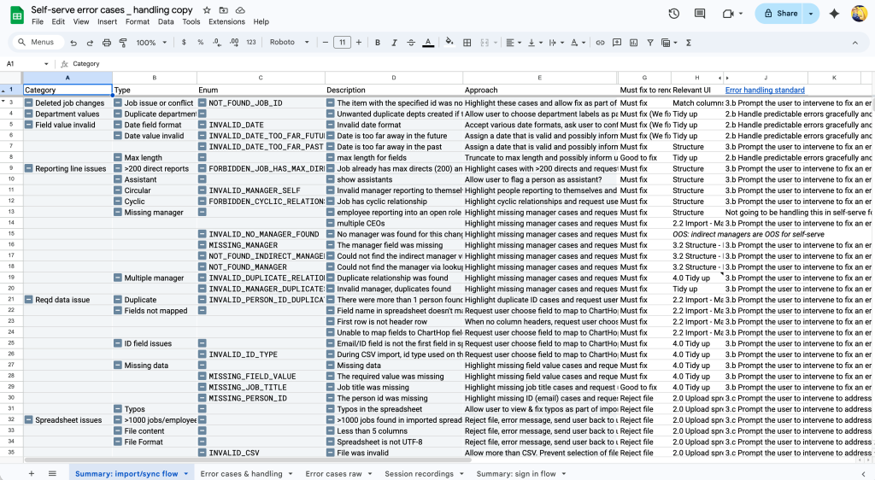This screenshot has width=875, height=480.
Task: Format as currency with dollar icon
Action: click(x=184, y=43)
